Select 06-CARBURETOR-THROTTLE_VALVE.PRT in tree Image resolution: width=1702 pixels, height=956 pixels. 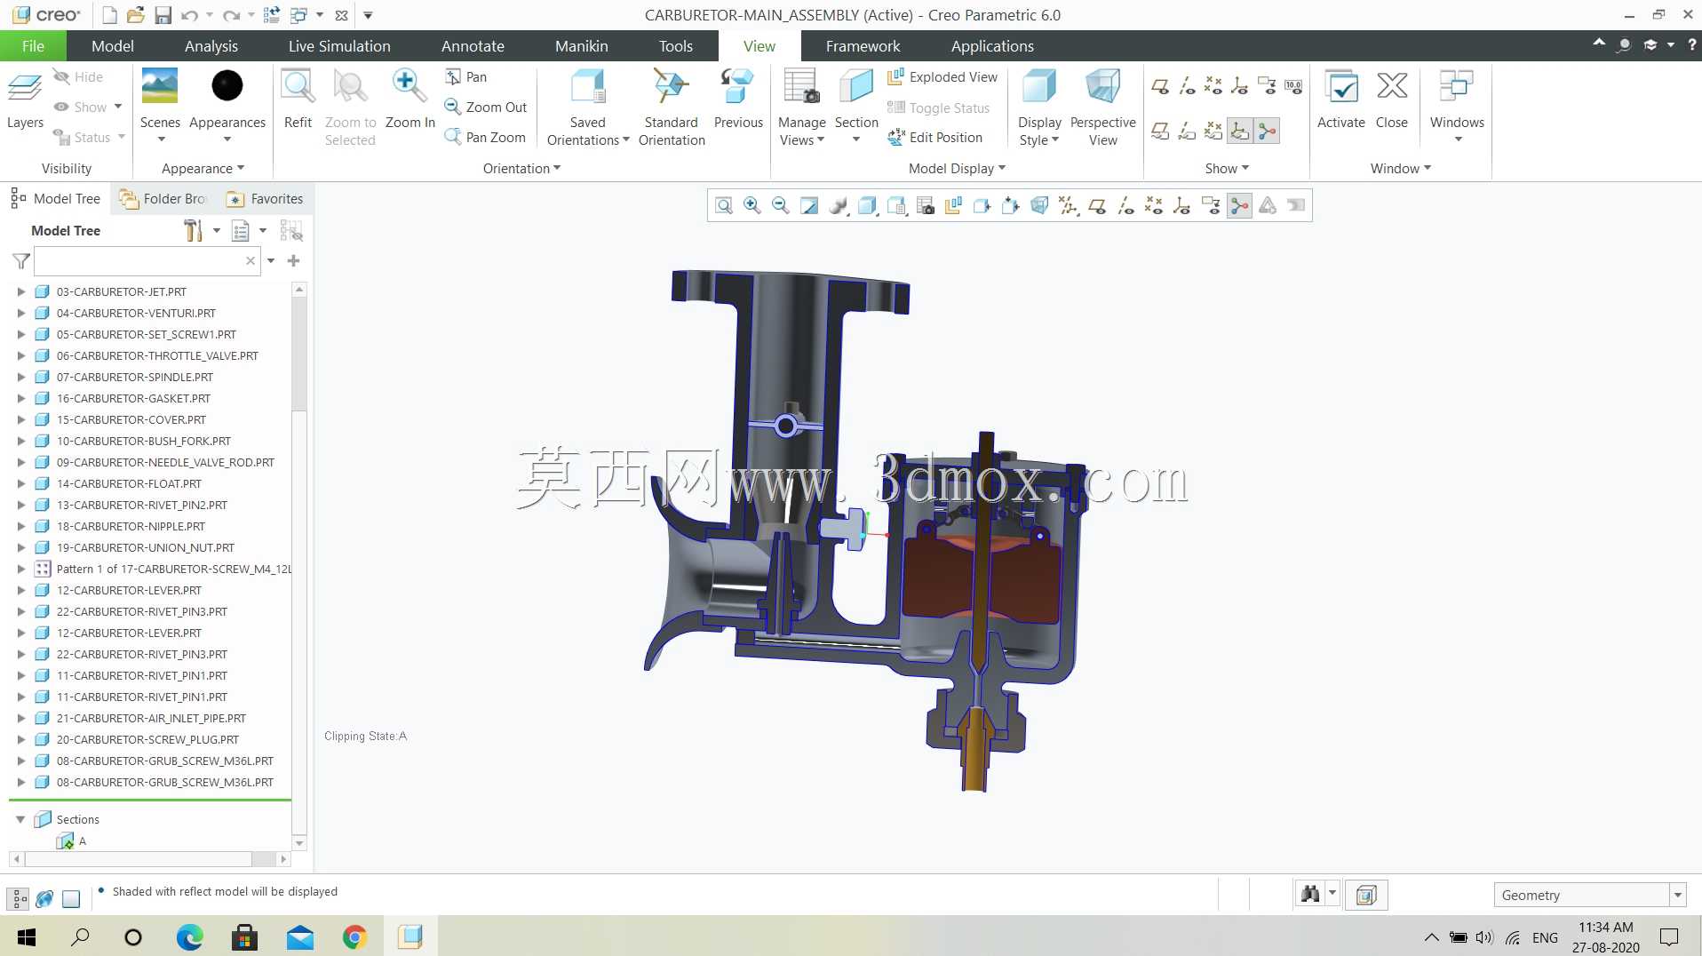[157, 355]
